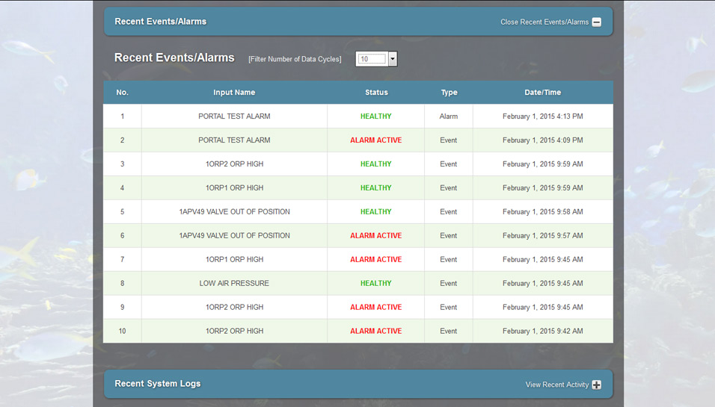715x407 pixels.
Task: Click 1ORP2 ORP HIGH in row 10
Action: [x=234, y=331]
